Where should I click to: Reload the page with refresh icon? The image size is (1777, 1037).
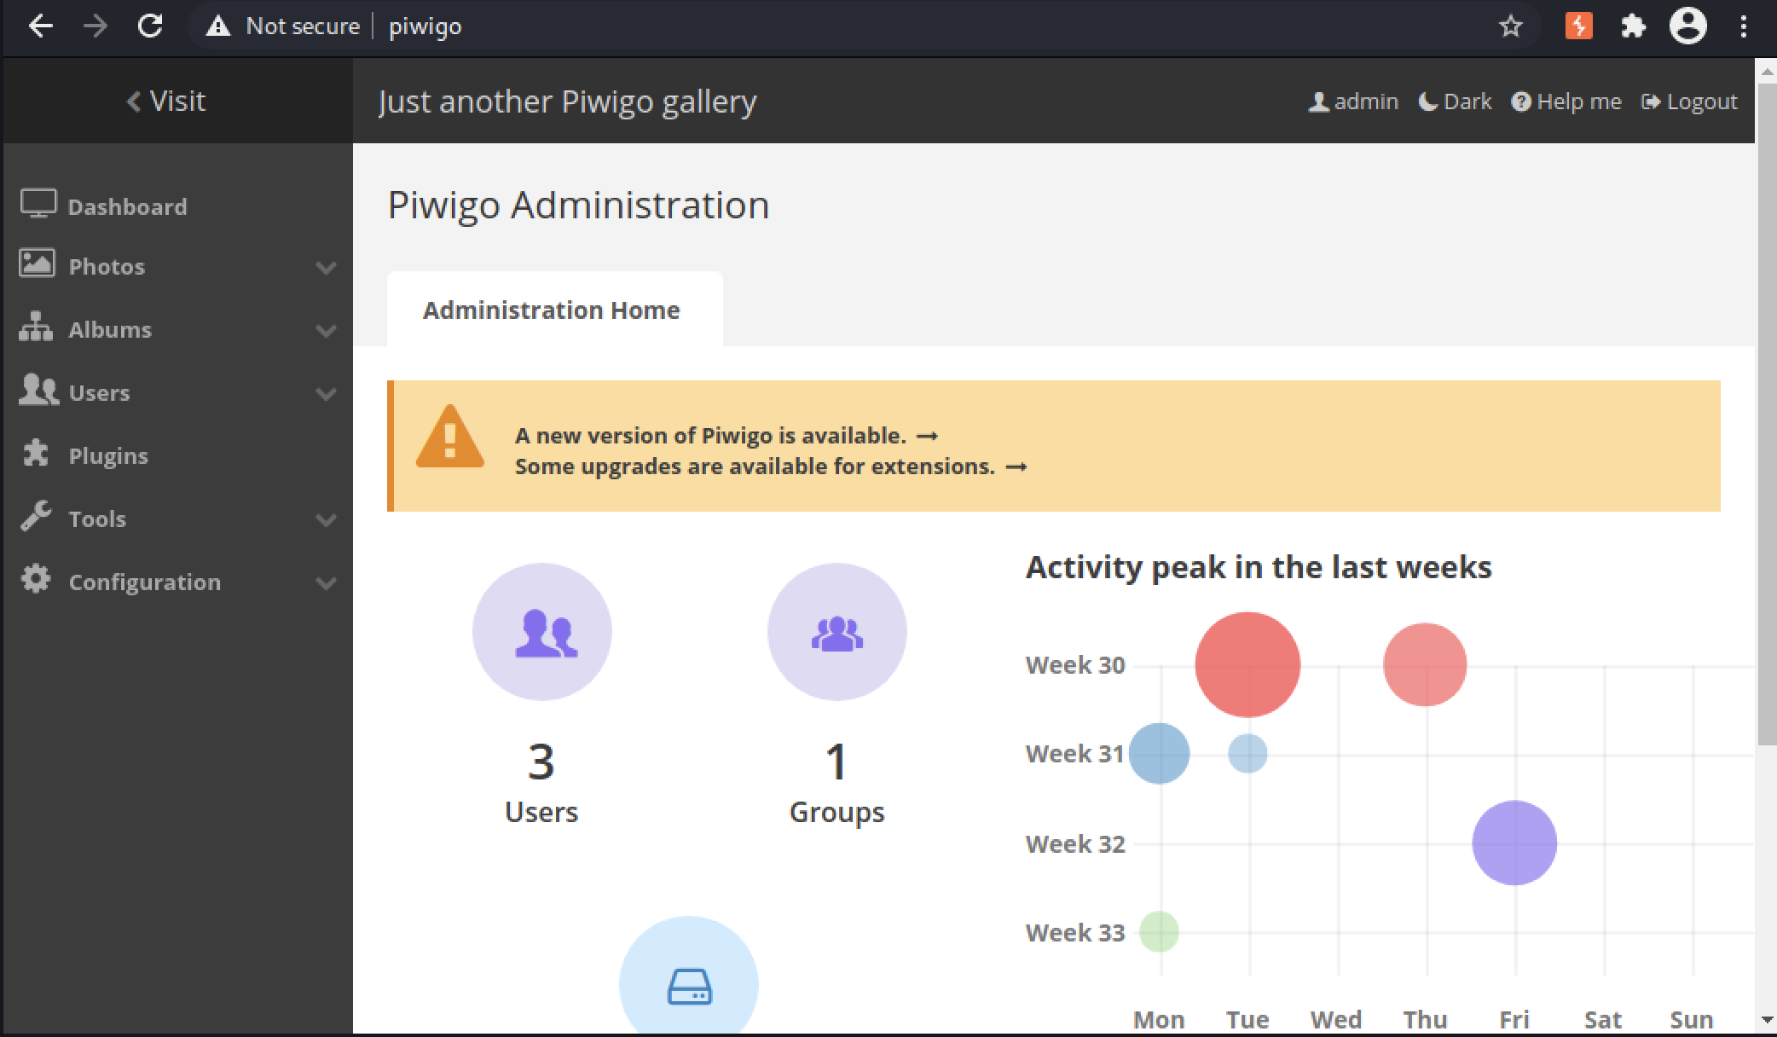coord(150,26)
